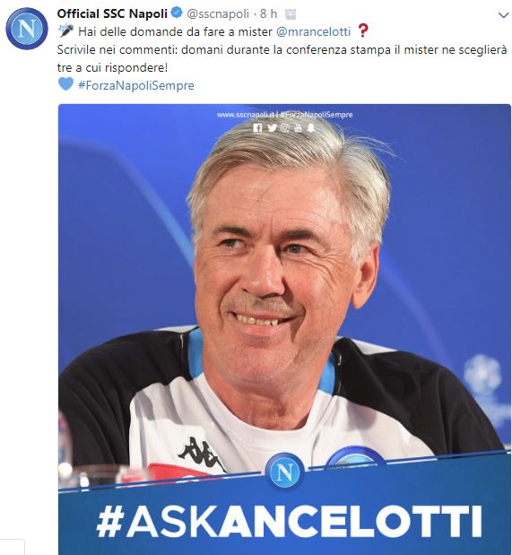The height and width of the screenshot is (555, 512).
Task: Open the #ForzaNapoliSempre hashtag link
Action: [x=136, y=85]
